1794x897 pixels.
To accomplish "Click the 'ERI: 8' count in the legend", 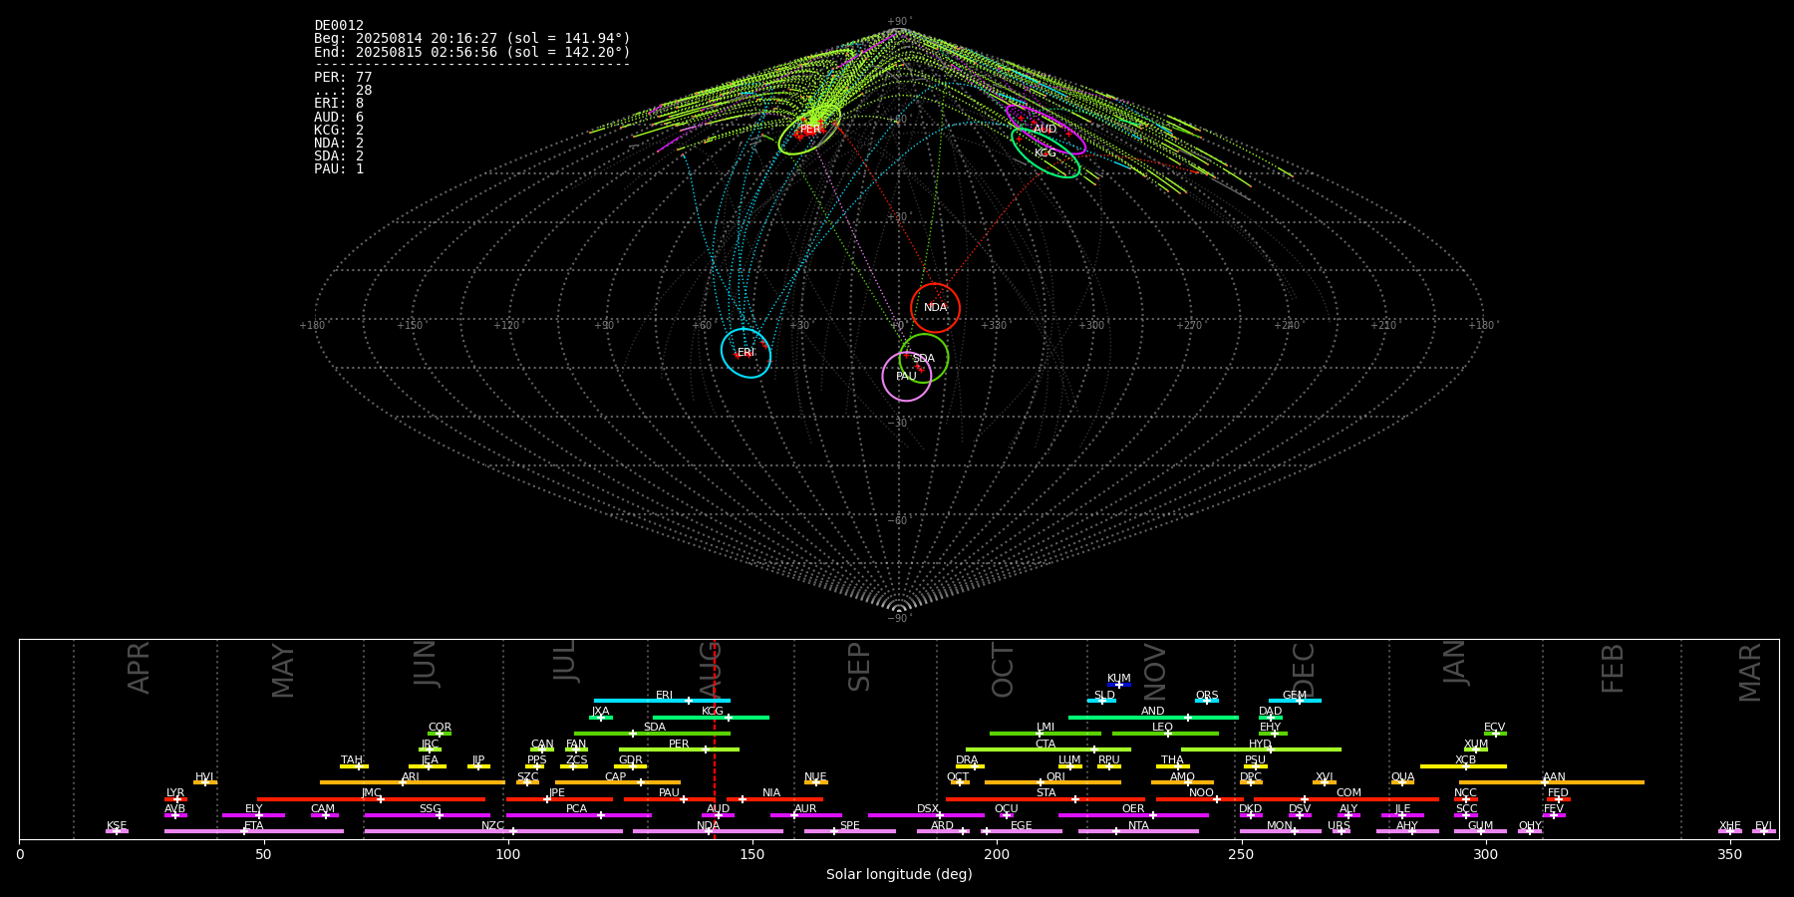I will pyautogui.click(x=339, y=104).
